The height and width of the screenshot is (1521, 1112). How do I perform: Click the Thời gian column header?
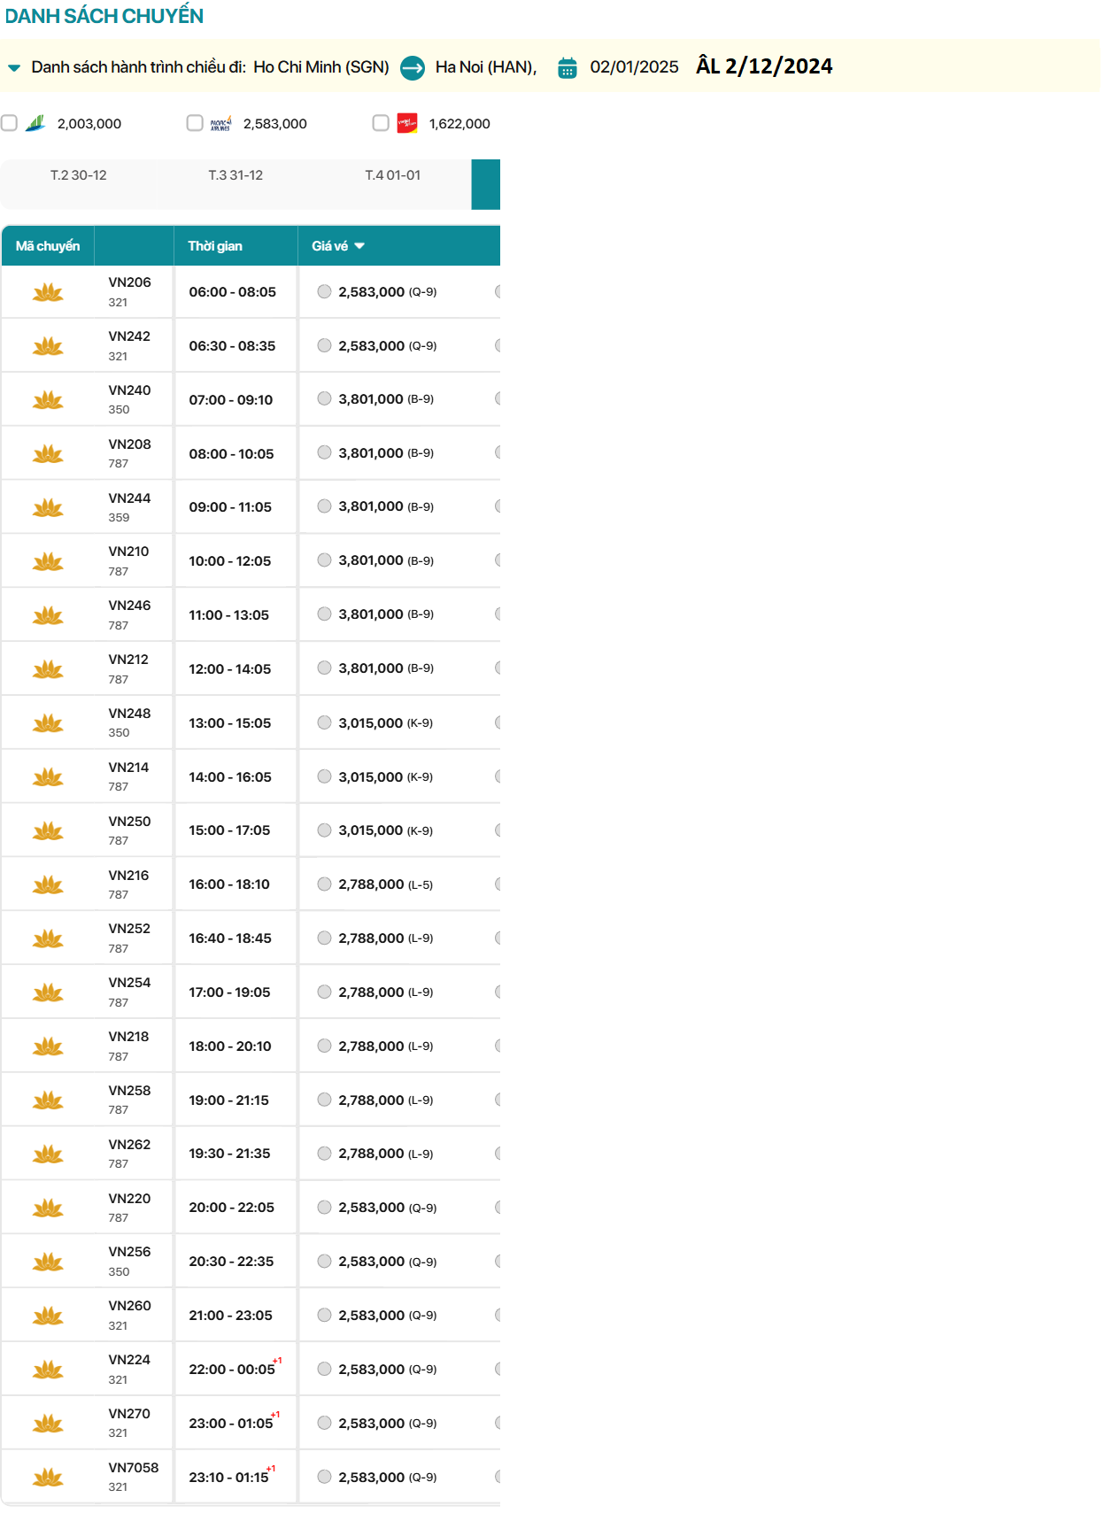click(215, 246)
